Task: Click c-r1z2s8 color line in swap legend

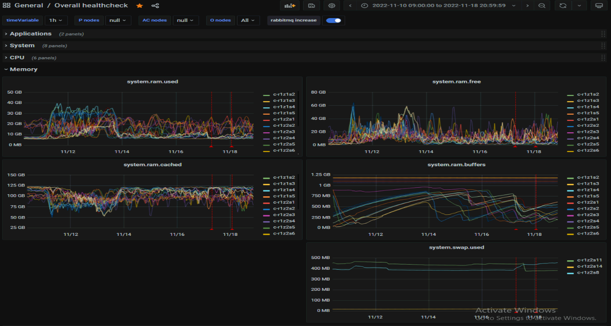Action: coord(570,273)
